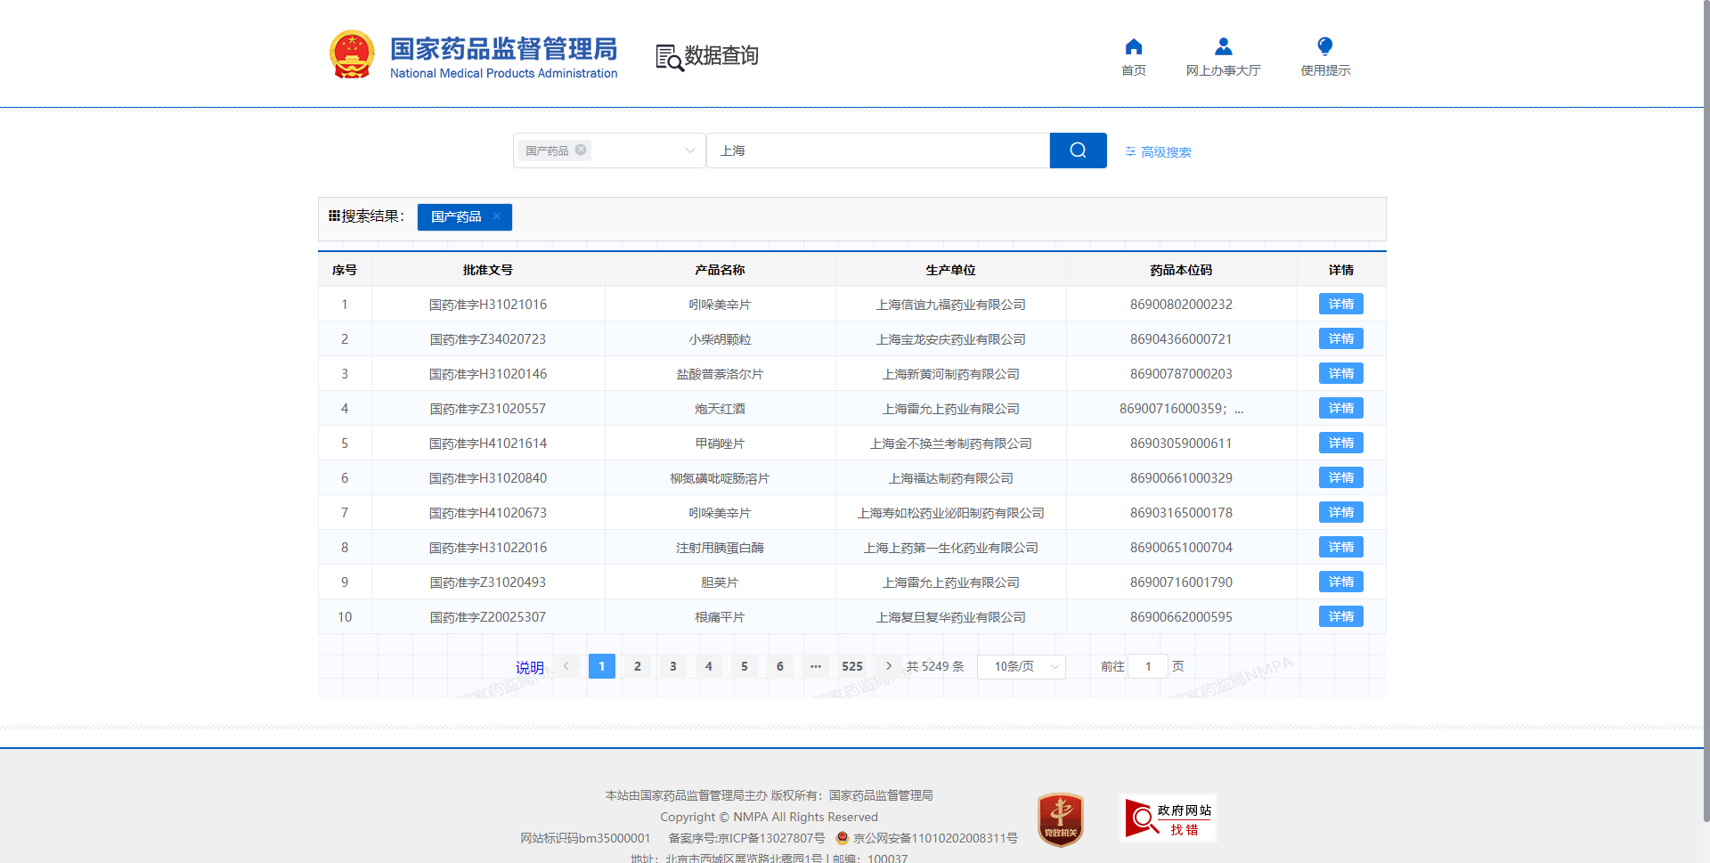The height and width of the screenshot is (863, 1710).
Task: Click the 使用提示 lightbulb icon
Action: (1324, 47)
